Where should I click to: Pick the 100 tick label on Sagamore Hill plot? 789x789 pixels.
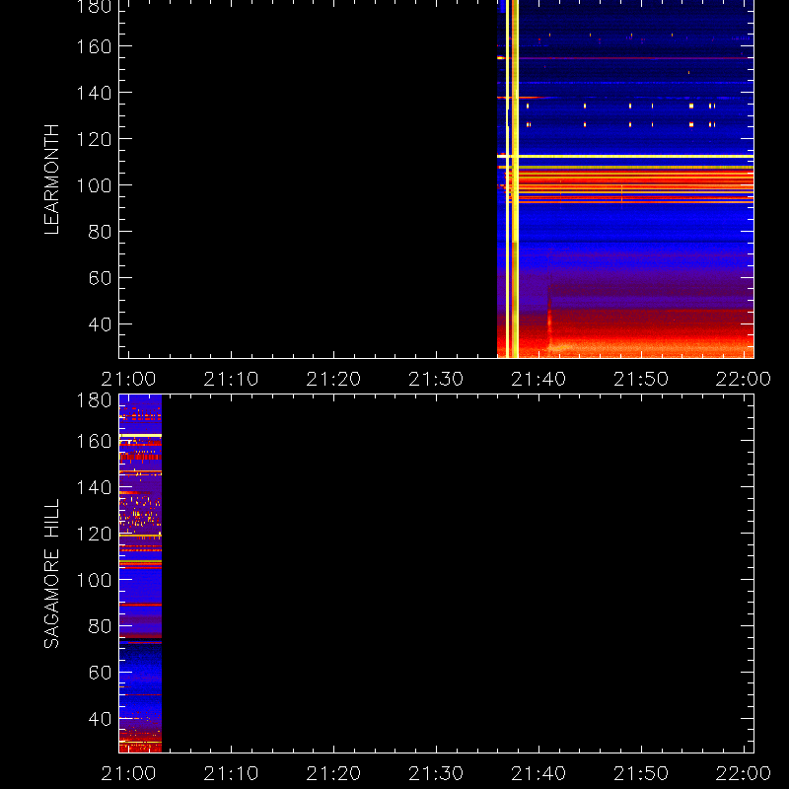[x=94, y=580]
